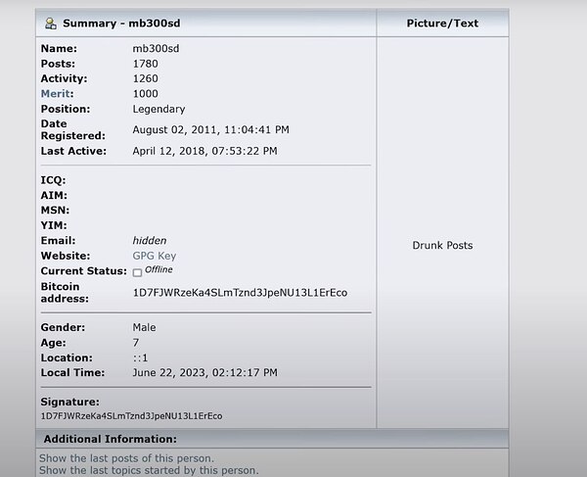Viewport: 587px width, 477px height.
Task: Show the last topics started by this person
Action: coord(149,470)
